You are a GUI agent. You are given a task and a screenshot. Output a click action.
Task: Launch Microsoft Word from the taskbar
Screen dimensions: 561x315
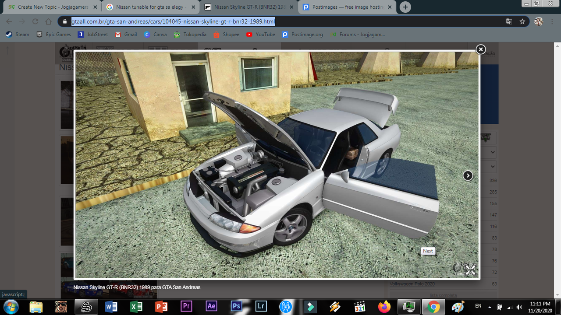click(111, 307)
